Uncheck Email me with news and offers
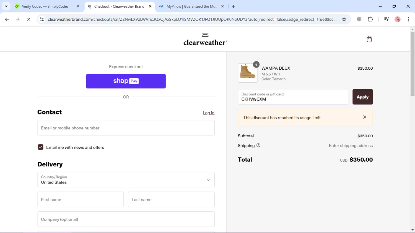The width and height of the screenshot is (415, 233). [x=40, y=147]
